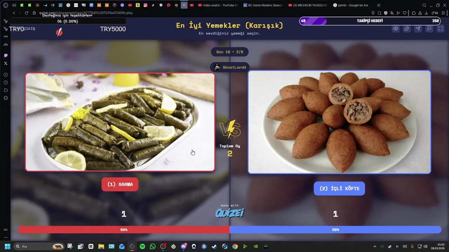
Task: Open browser downloads
Action: click(x=427, y=13)
